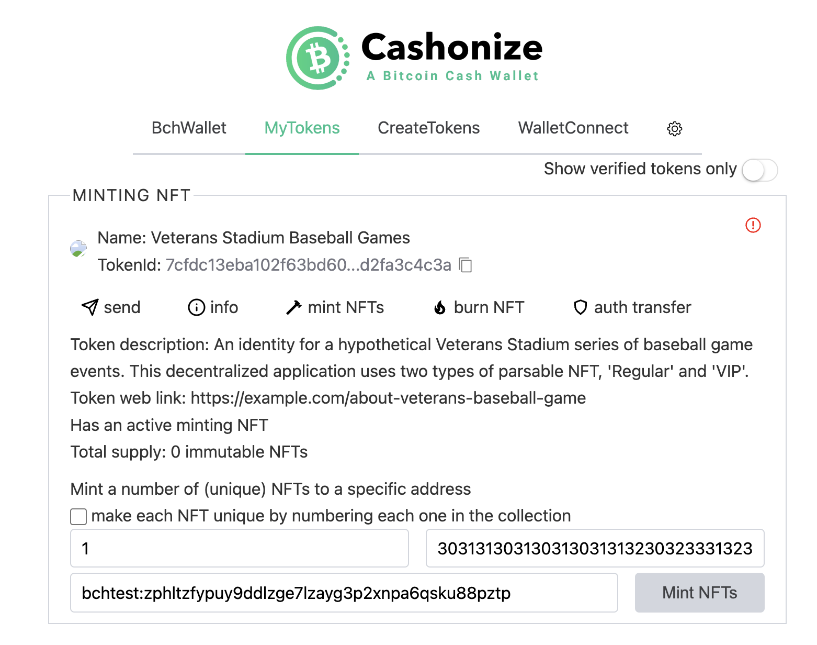Go to the WalletConnect tab
This screenshot has width=817, height=645.
click(573, 128)
